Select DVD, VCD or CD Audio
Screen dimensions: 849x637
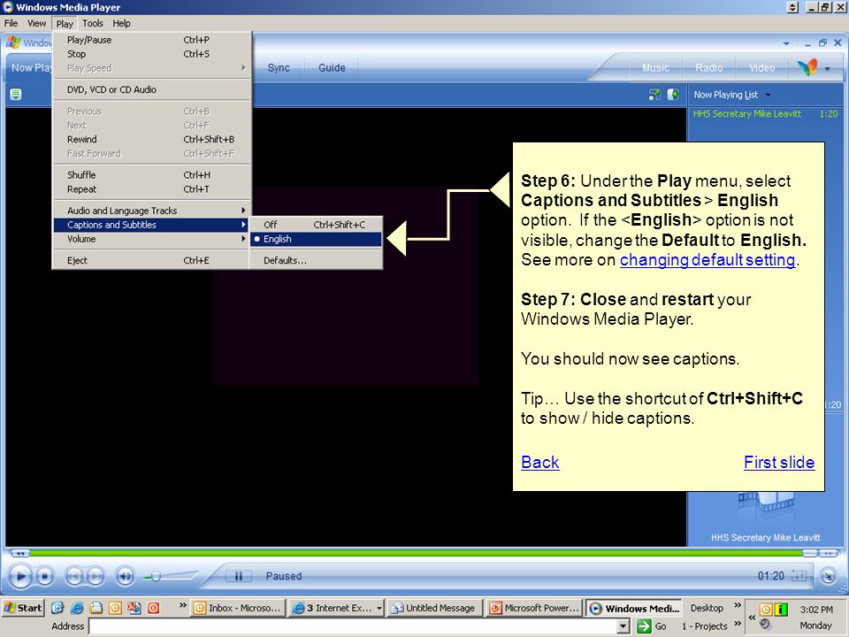coord(151,89)
